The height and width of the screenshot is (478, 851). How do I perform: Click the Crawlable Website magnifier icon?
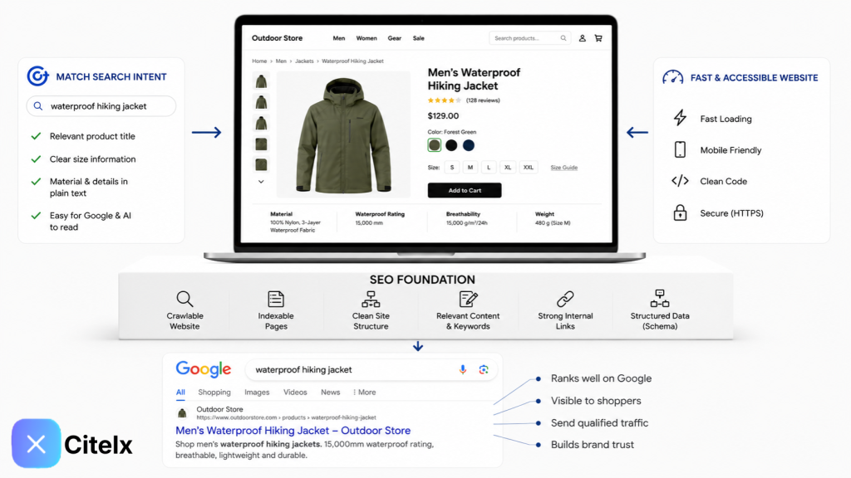184,299
